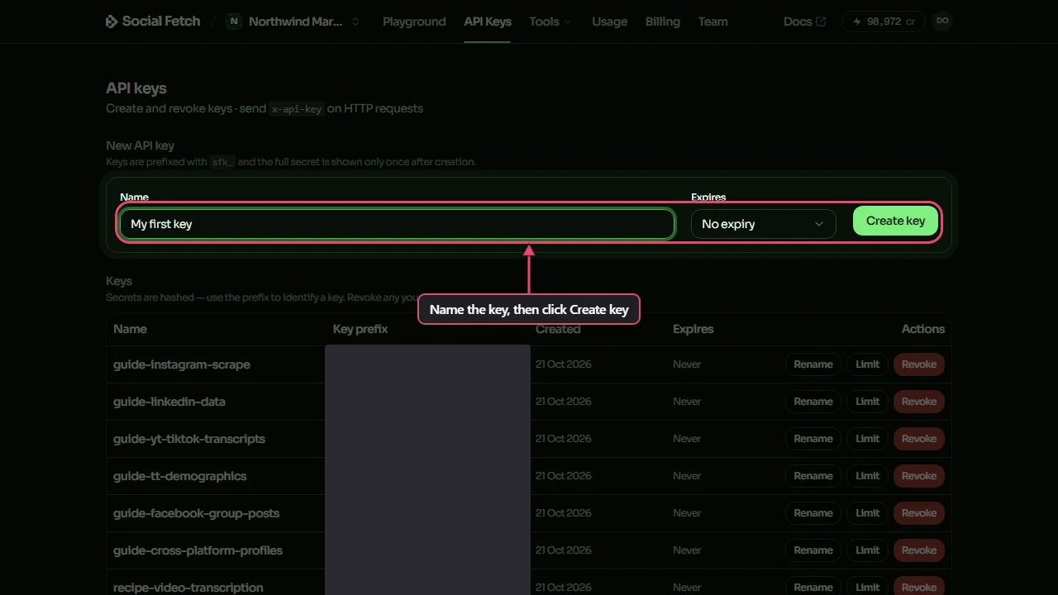Open the Docs external link
The height and width of the screenshot is (595, 1058).
[x=804, y=21]
